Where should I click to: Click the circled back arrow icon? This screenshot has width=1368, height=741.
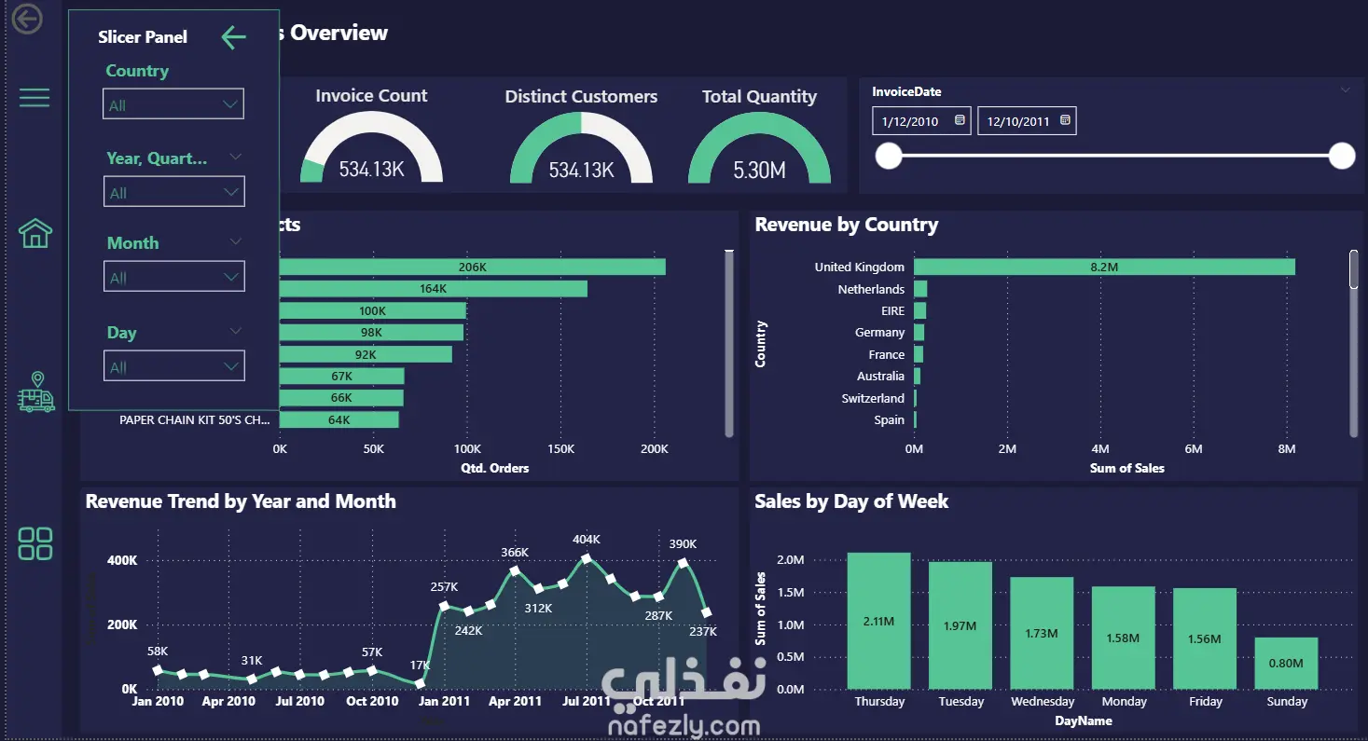point(27,18)
